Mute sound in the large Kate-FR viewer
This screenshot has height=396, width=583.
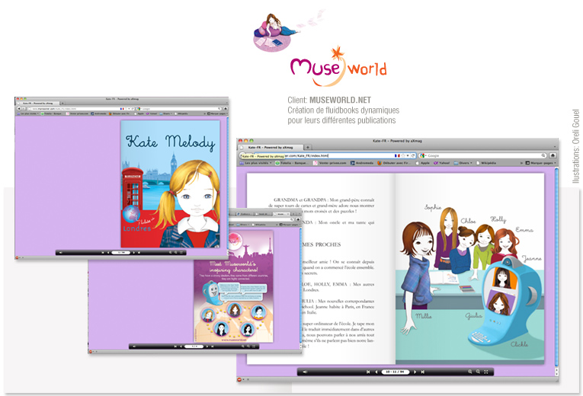point(305,372)
